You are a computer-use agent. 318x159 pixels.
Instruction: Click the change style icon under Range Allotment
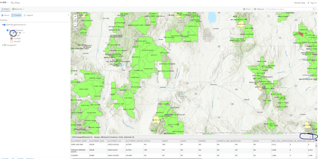coord(17,33)
